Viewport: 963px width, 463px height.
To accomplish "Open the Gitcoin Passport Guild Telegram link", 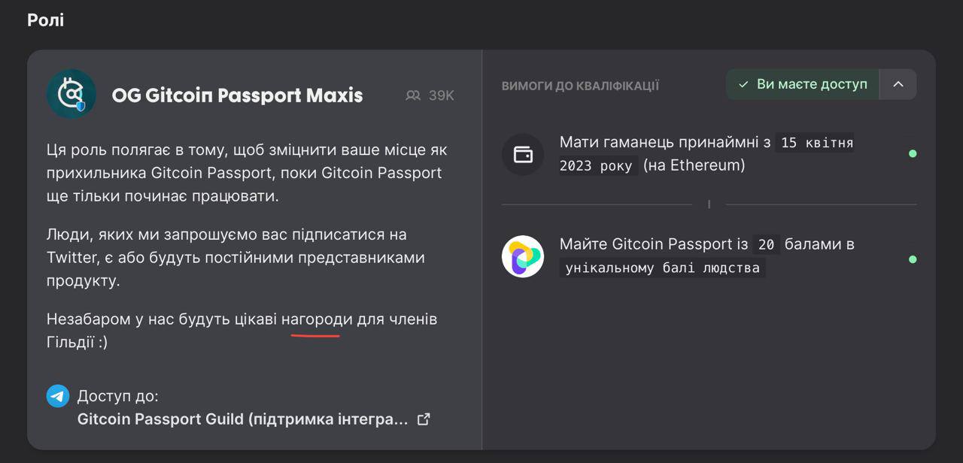I will coord(242,419).
